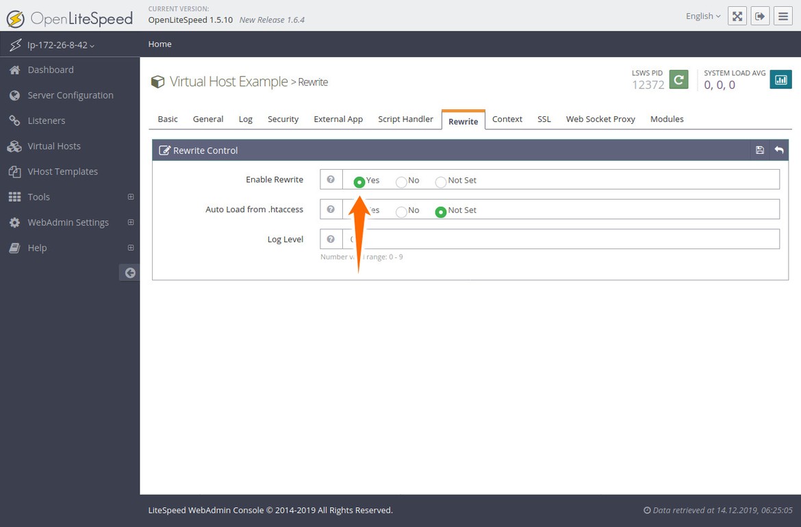
Task: Click the Server Configuration globe icon
Action: [x=15, y=96]
